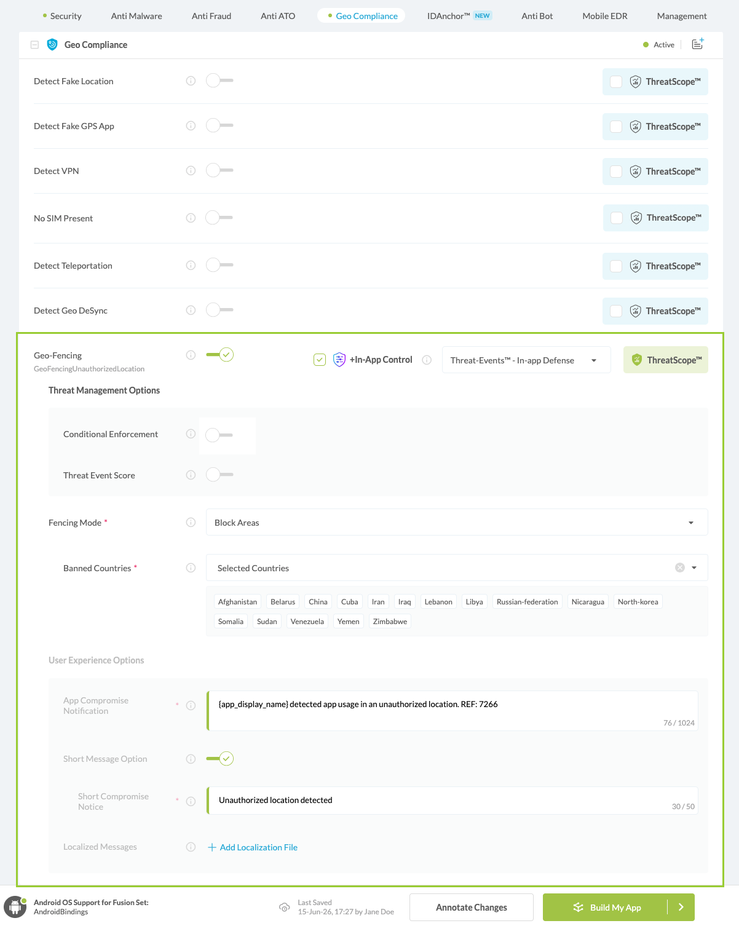Open the Anti ATO tab

point(278,16)
